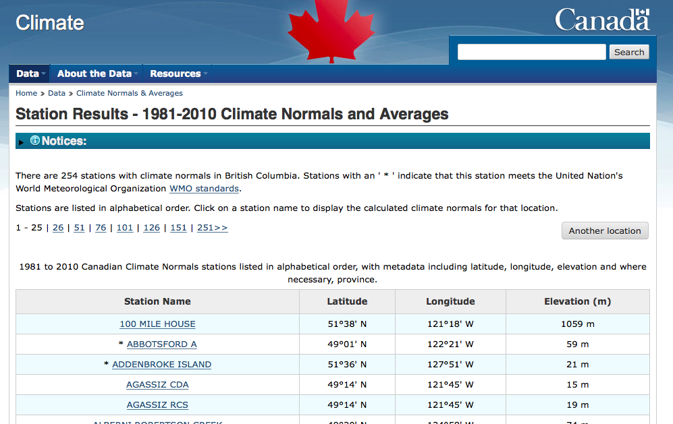This screenshot has width=673, height=424.
Task: Open the About the Data menu
Action: coord(95,73)
